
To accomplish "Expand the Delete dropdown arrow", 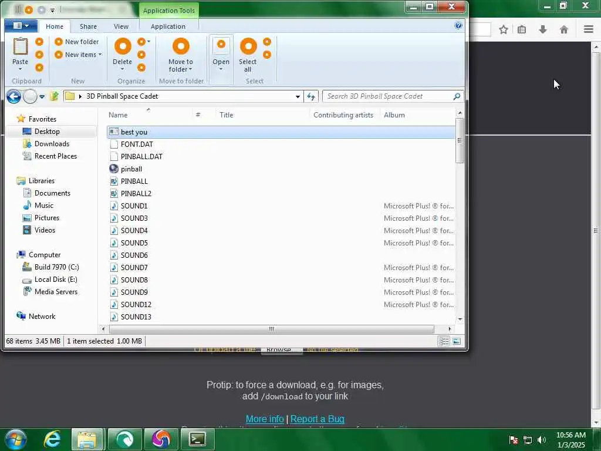I will 123,69.
